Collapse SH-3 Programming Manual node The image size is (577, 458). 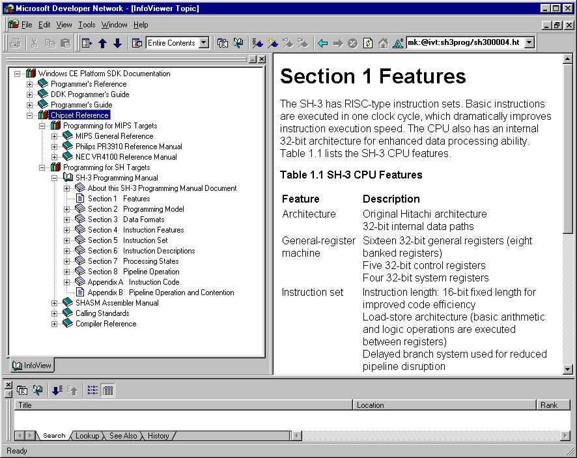pos(55,178)
